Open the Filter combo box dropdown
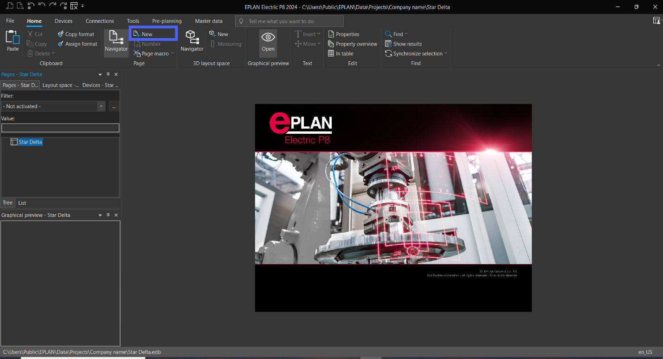 pos(101,106)
